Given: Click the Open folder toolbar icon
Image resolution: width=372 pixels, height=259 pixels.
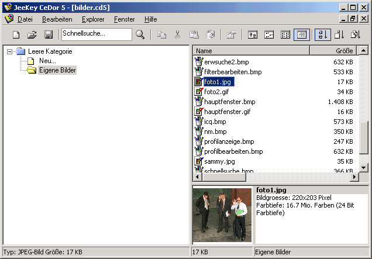Looking at the screenshot, I should tap(32, 35).
